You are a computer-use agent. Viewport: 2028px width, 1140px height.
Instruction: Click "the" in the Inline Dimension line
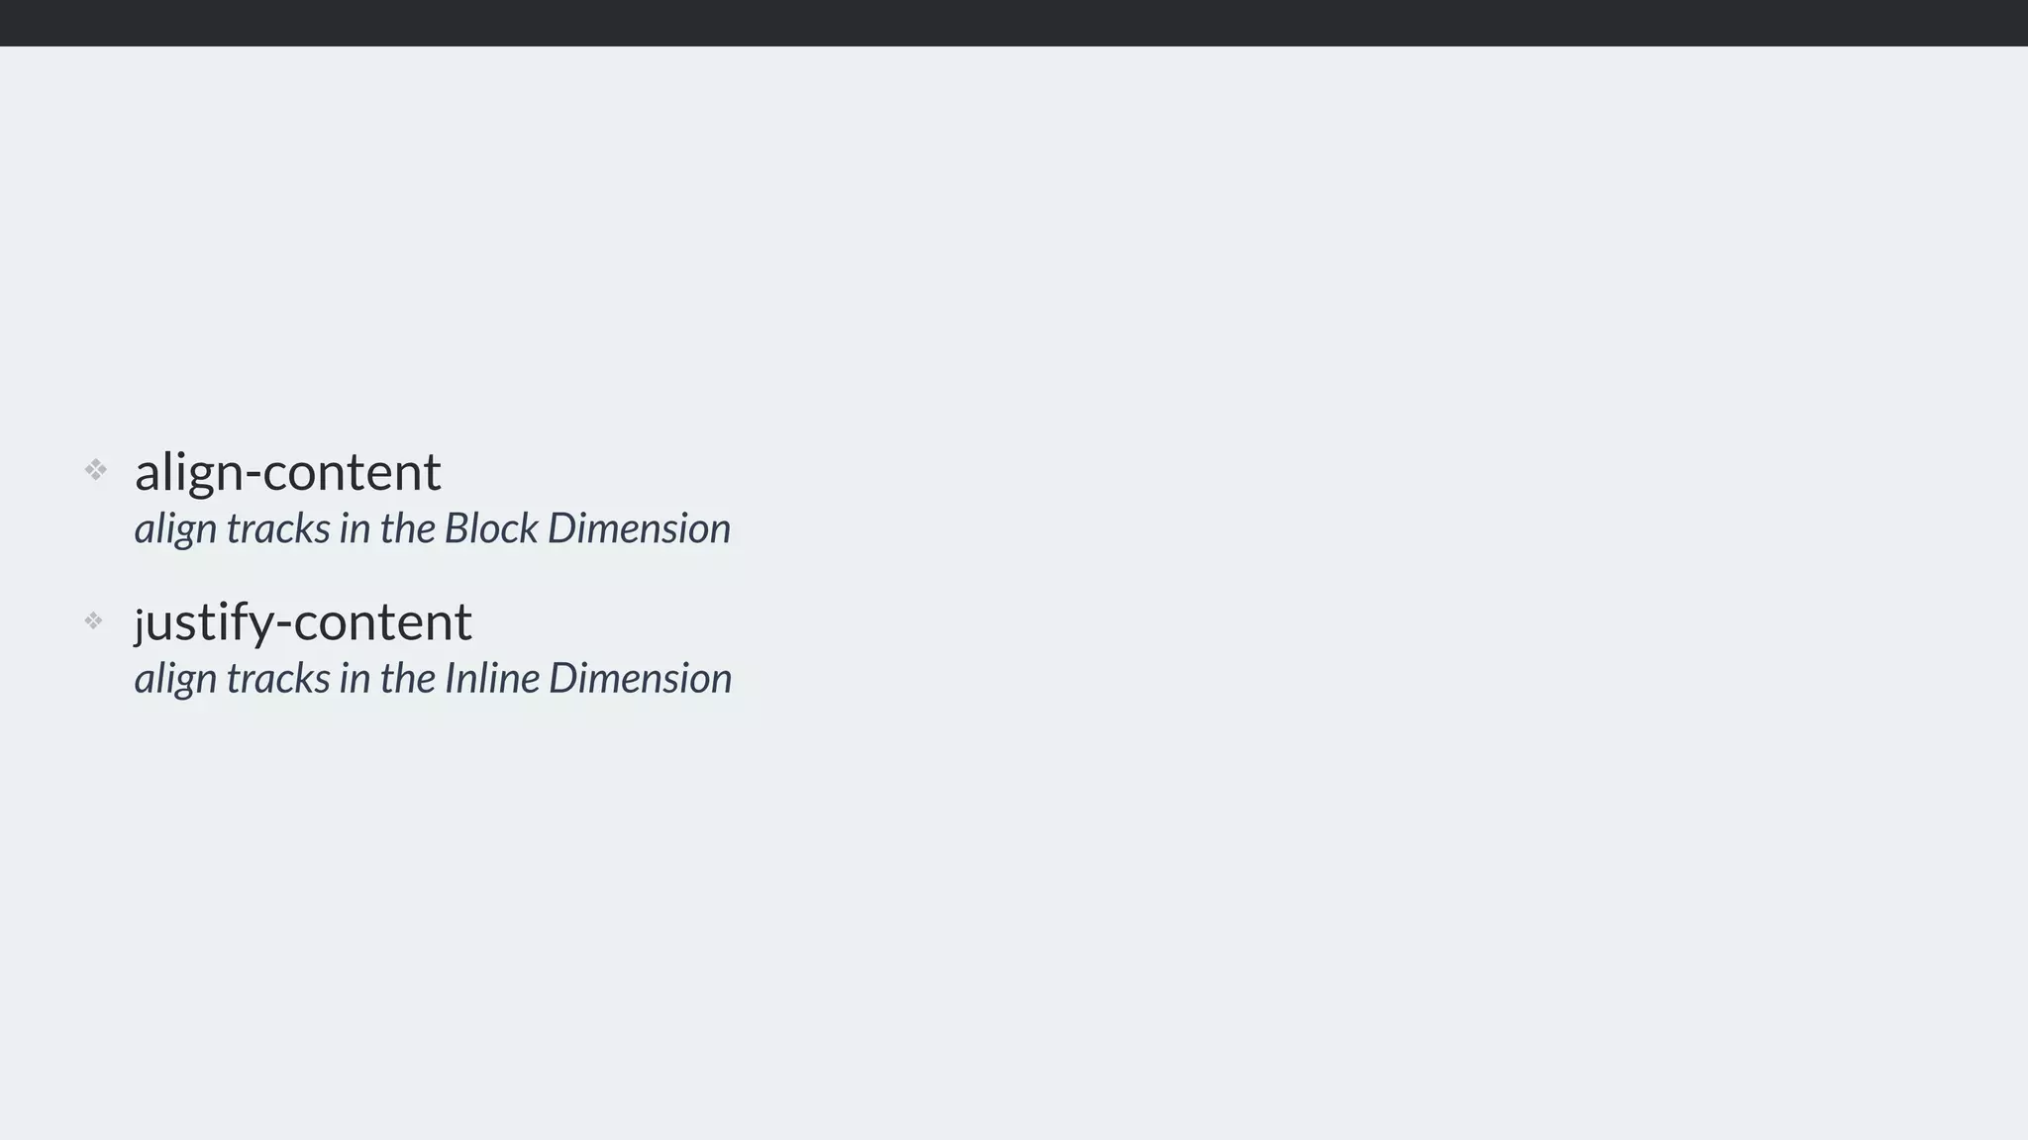click(407, 679)
